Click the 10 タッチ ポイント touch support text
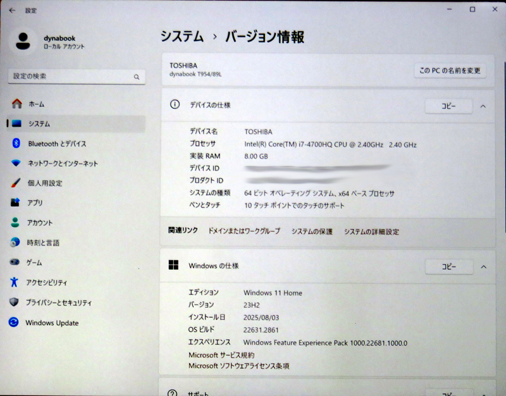The width and height of the screenshot is (506, 396). coord(294,205)
